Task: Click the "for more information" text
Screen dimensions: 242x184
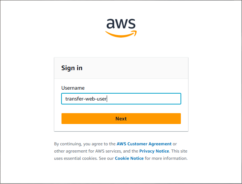Action: click(x=166, y=158)
